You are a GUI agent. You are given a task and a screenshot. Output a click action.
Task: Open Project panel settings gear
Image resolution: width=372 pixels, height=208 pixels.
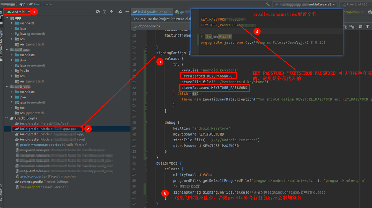(120, 12)
